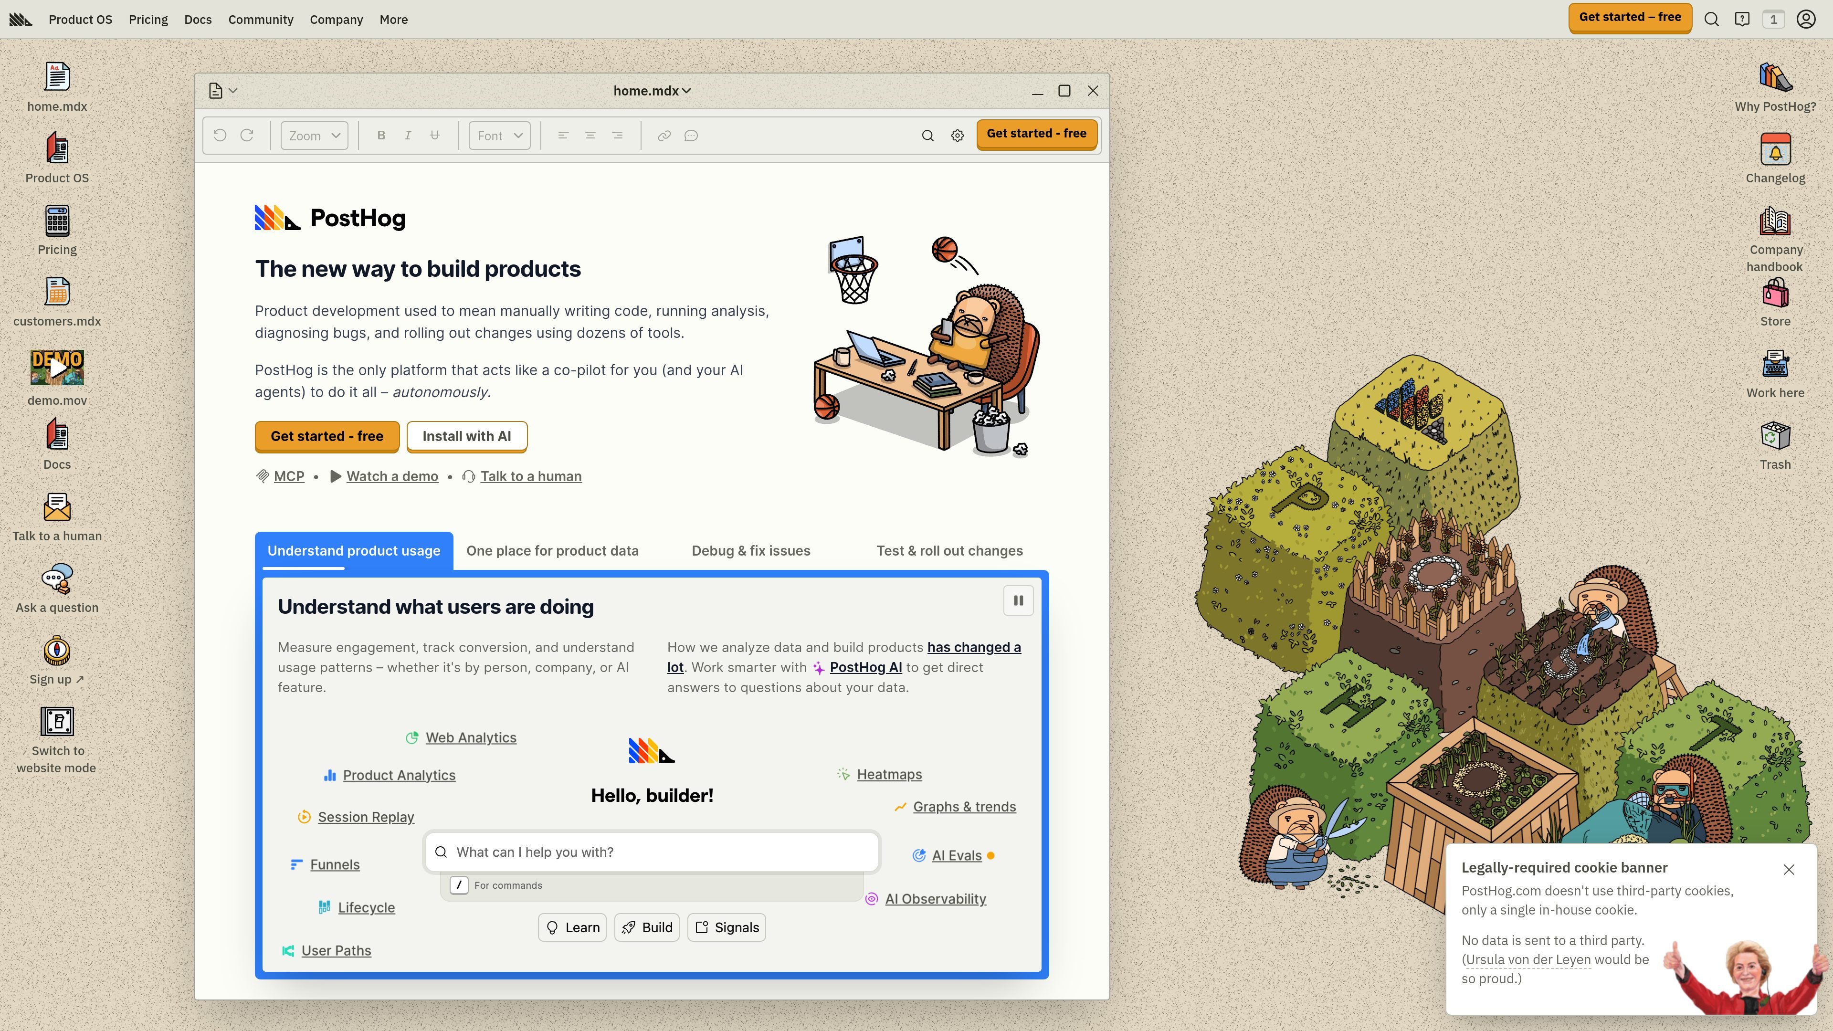
Task: Open the Talk to a human envelope icon
Action: [x=57, y=506]
